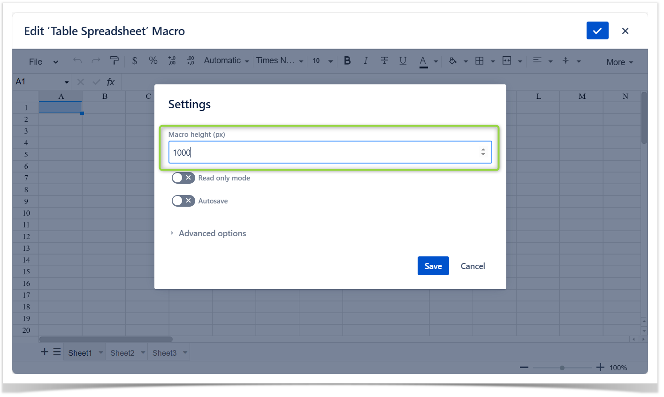
Task: Open the More toolbar menu
Action: click(x=619, y=62)
